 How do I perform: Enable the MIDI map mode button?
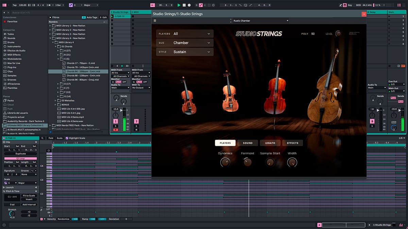coord(358,5)
